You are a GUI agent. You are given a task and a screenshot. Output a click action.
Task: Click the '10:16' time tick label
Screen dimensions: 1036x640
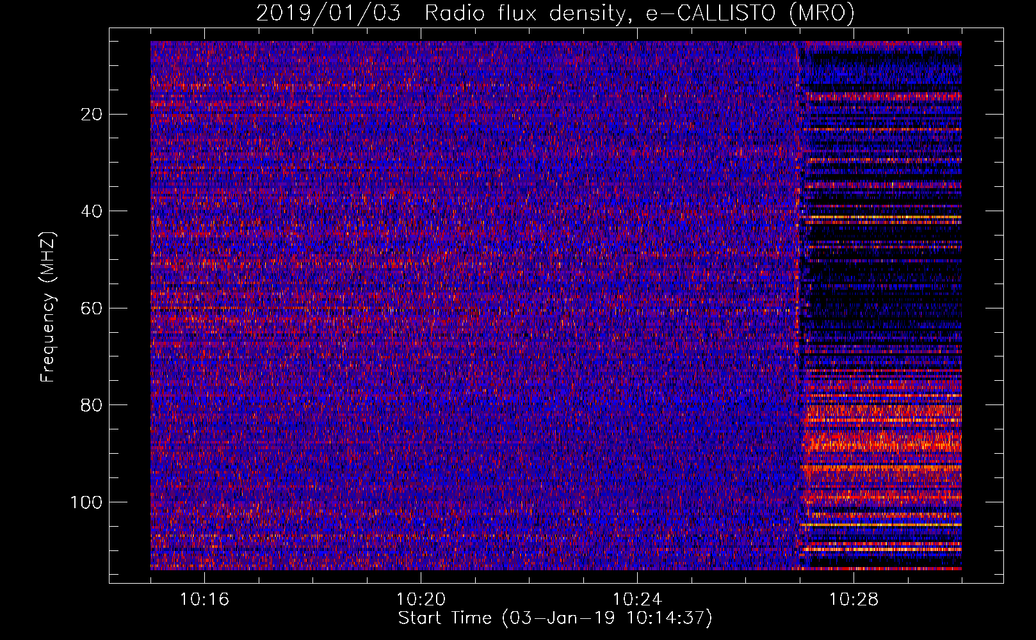point(204,600)
